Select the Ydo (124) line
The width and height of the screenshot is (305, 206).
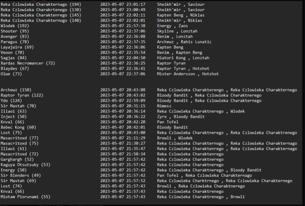[11, 101]
